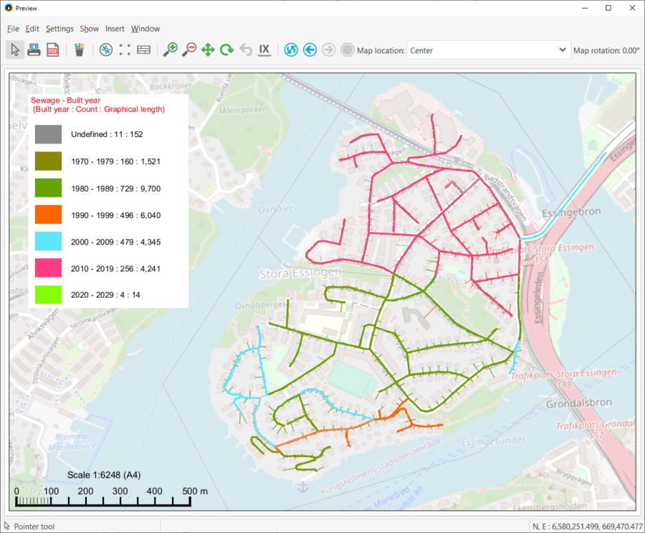Click the IX scale icon

[264, 49]
